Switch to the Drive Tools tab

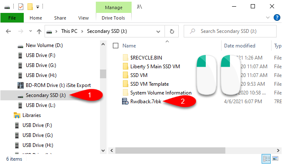[x=113, y=18]
